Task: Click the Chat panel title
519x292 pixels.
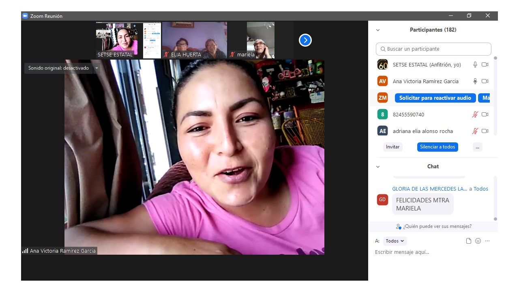Action: point(433,167)
